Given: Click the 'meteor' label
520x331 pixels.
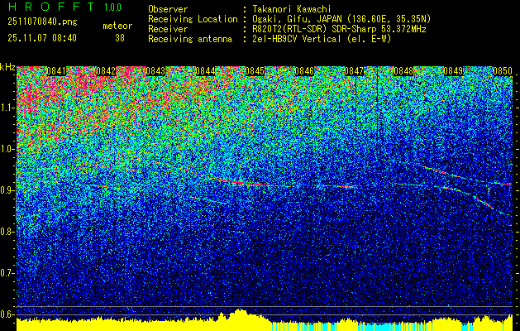Looking at the screenshot, I should 117,26.
